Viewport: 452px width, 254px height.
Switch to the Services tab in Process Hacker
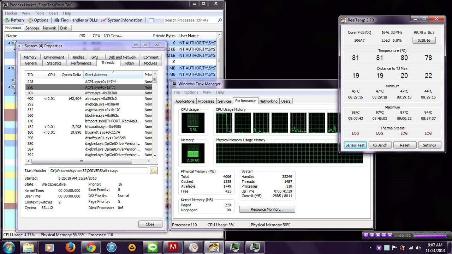pos(32,28)
